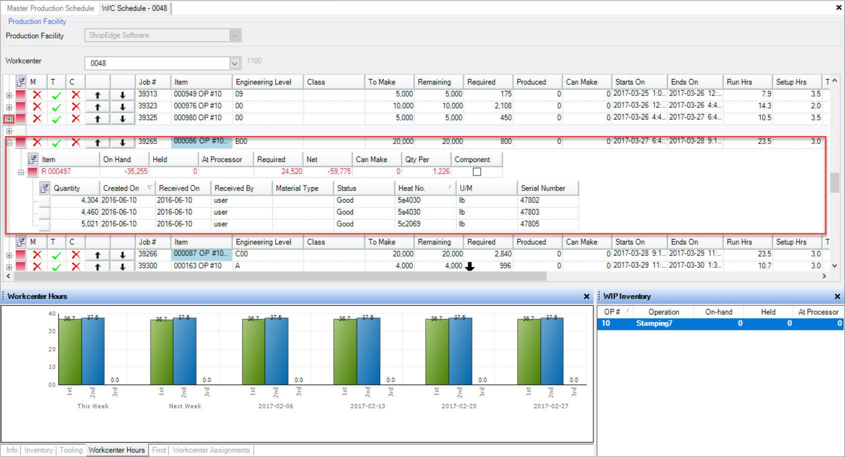Expand job 39300 row
Viewport: 845px width, 457px height.
coord(9,267)
